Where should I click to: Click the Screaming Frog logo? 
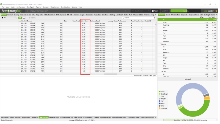click(12, 11)
